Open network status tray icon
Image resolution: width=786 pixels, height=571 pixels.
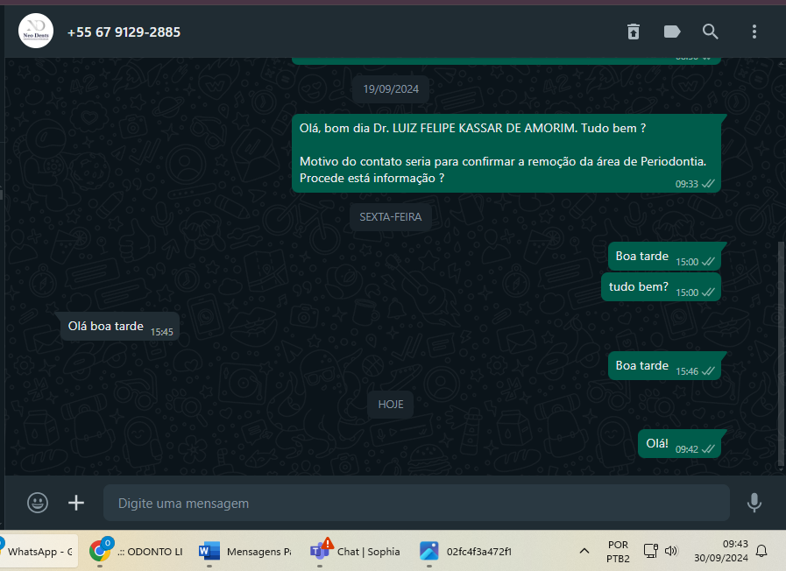click(651, 551)
